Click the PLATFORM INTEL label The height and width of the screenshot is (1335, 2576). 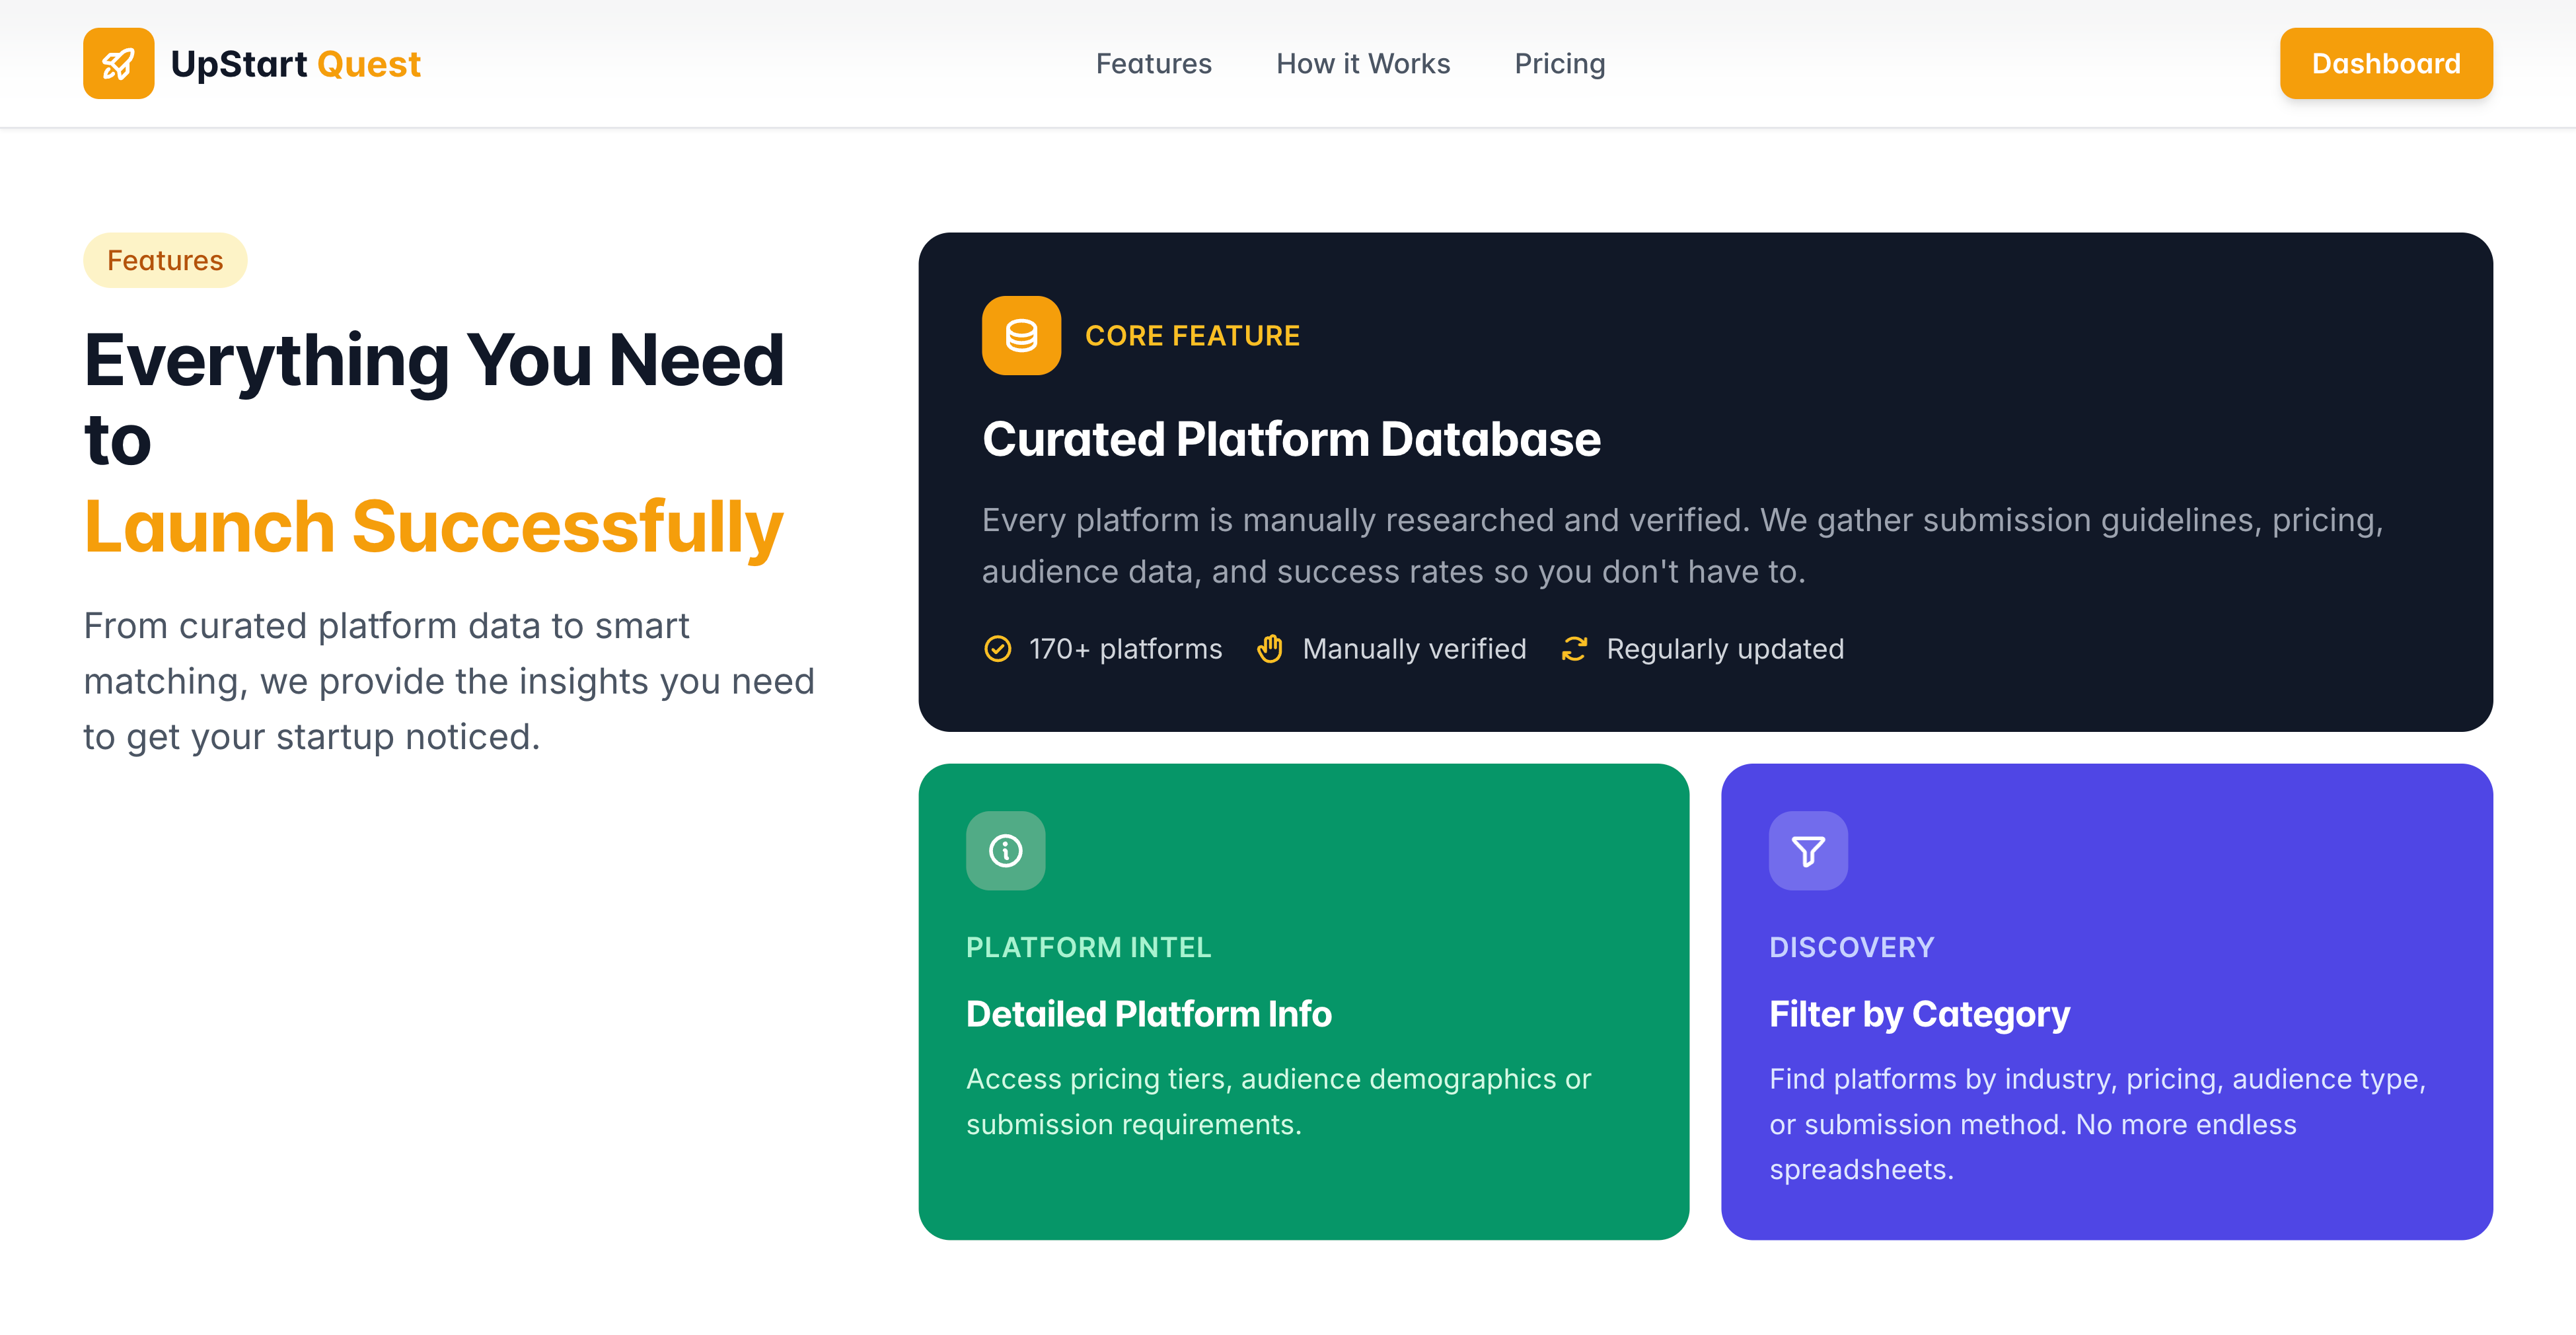pyautogui.click(x=1088, y=947)
